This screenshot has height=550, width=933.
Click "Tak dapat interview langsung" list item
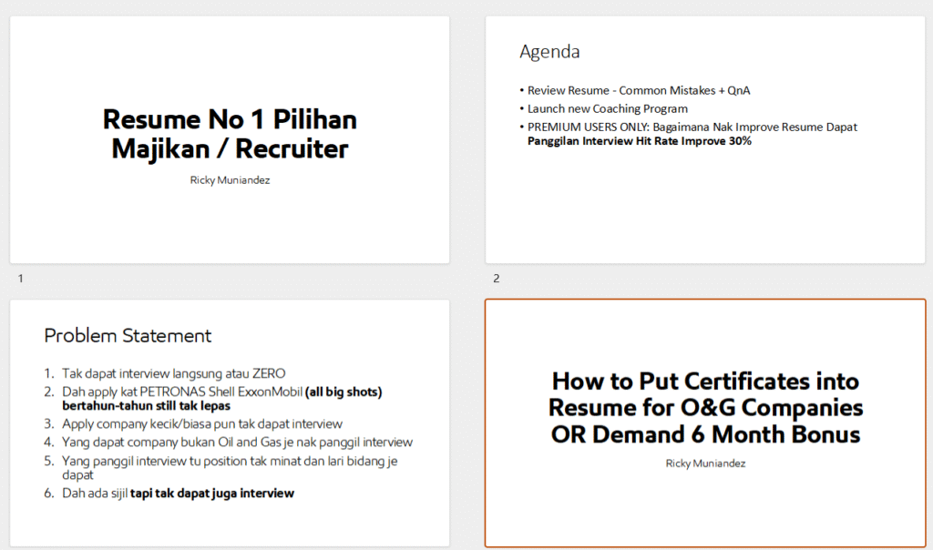tap(173, 373)
